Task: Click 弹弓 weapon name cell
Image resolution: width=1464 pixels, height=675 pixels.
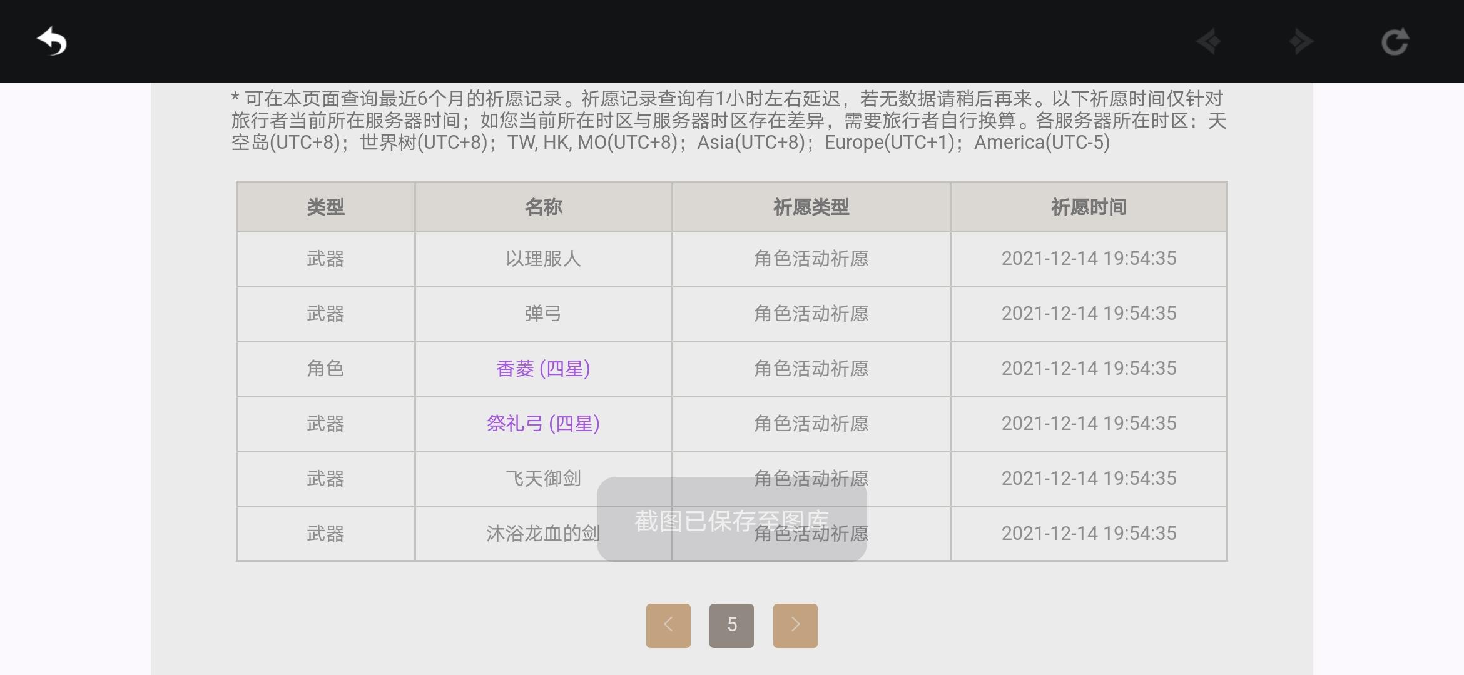Action: click(543, 314)
